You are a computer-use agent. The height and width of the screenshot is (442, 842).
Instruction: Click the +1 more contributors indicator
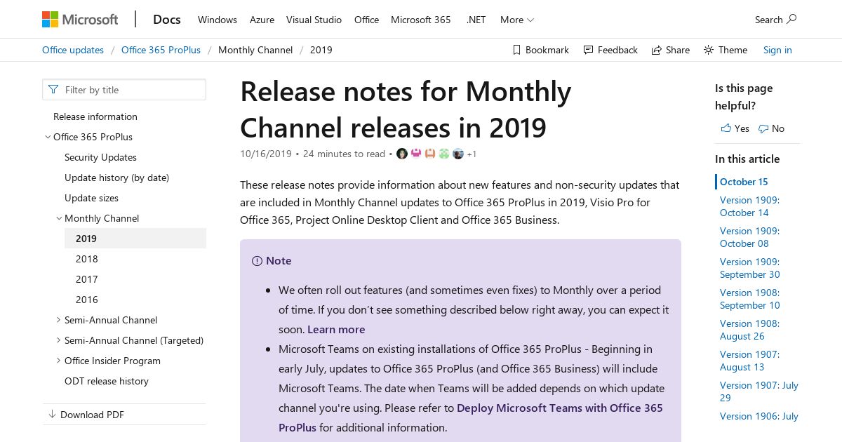pos(472,154)
